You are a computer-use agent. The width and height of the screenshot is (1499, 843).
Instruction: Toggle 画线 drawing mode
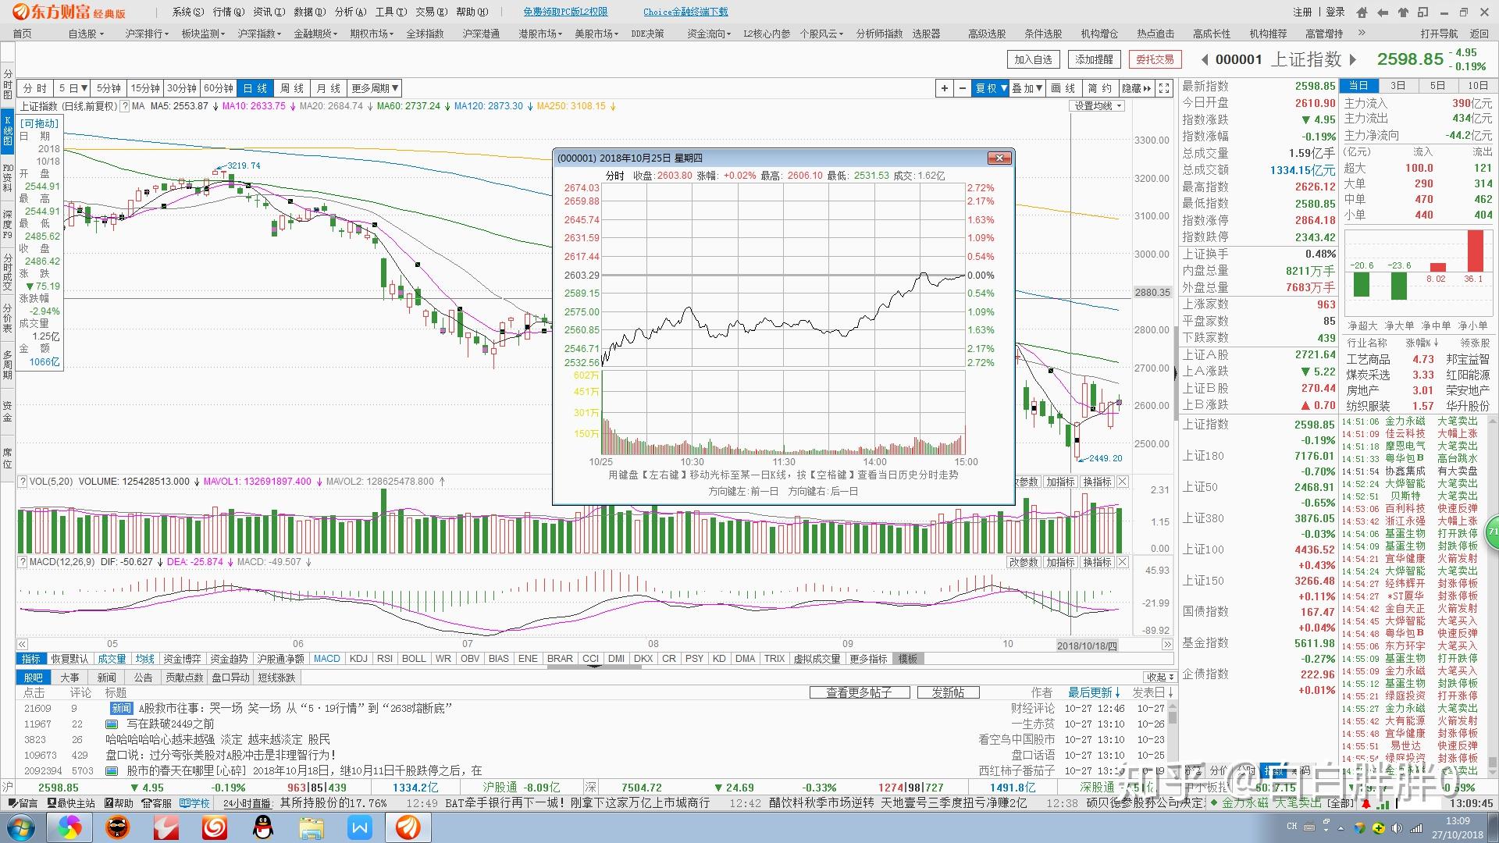(1063, 88)
